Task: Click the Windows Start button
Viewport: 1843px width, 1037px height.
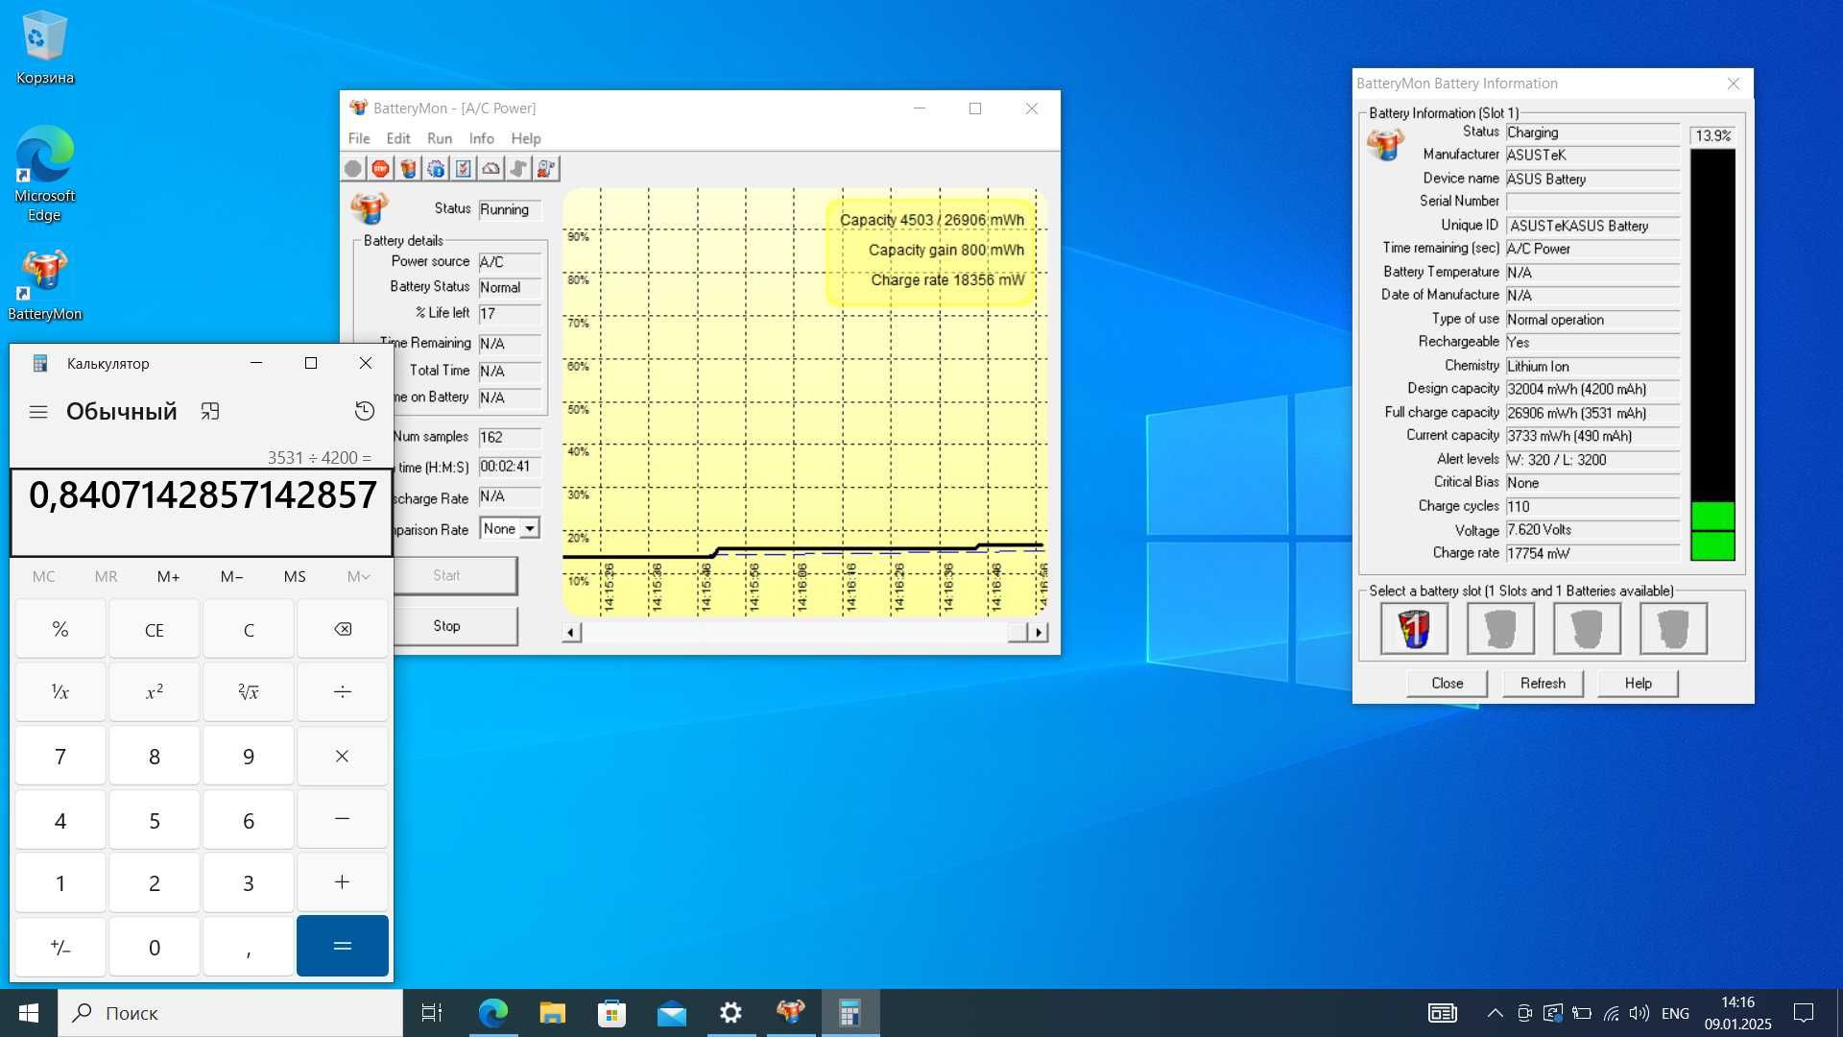Action: 29,1013
